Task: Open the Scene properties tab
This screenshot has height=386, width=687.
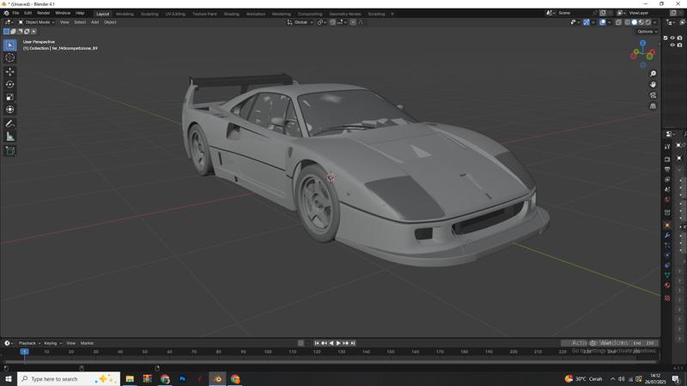Action: 667,190
